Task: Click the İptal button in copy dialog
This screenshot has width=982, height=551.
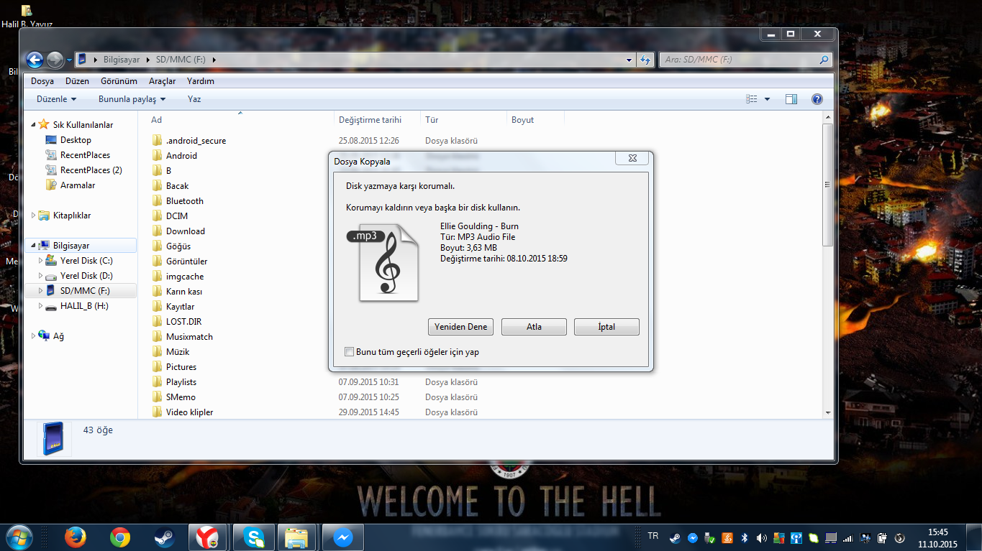Action: [606, 327]
